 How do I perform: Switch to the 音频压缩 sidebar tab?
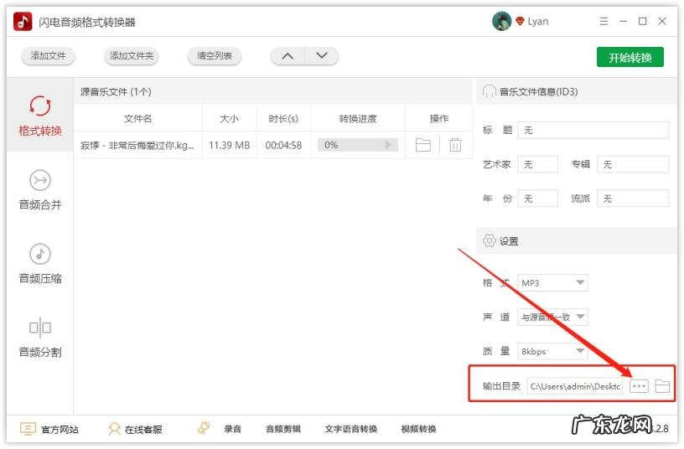pos(40,263)
